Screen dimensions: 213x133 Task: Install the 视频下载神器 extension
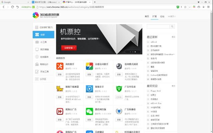tap(60, 97)
